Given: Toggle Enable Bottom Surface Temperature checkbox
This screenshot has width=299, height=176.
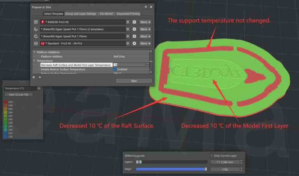Looking at the screenshot, I should click(x=115, y=69).
